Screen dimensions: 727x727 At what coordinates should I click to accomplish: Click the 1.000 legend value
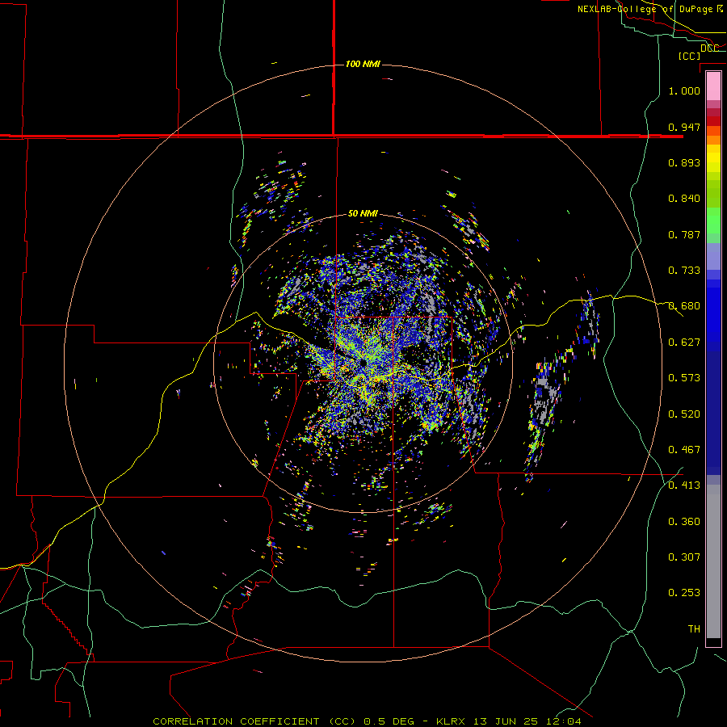pos(684,90)
